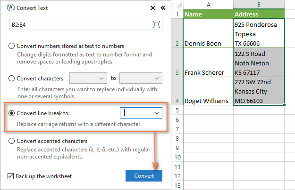Open the 'to' target character dropdown

point(141,78)
